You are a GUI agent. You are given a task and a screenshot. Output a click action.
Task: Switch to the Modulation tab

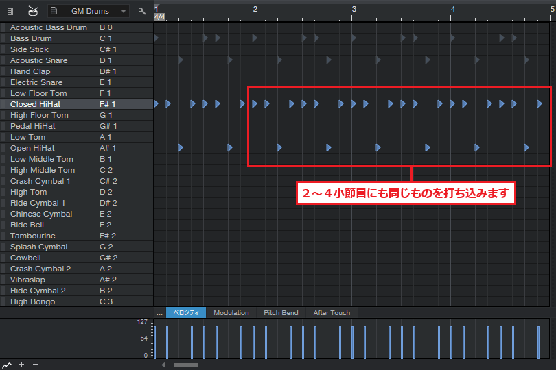[231, 313]
